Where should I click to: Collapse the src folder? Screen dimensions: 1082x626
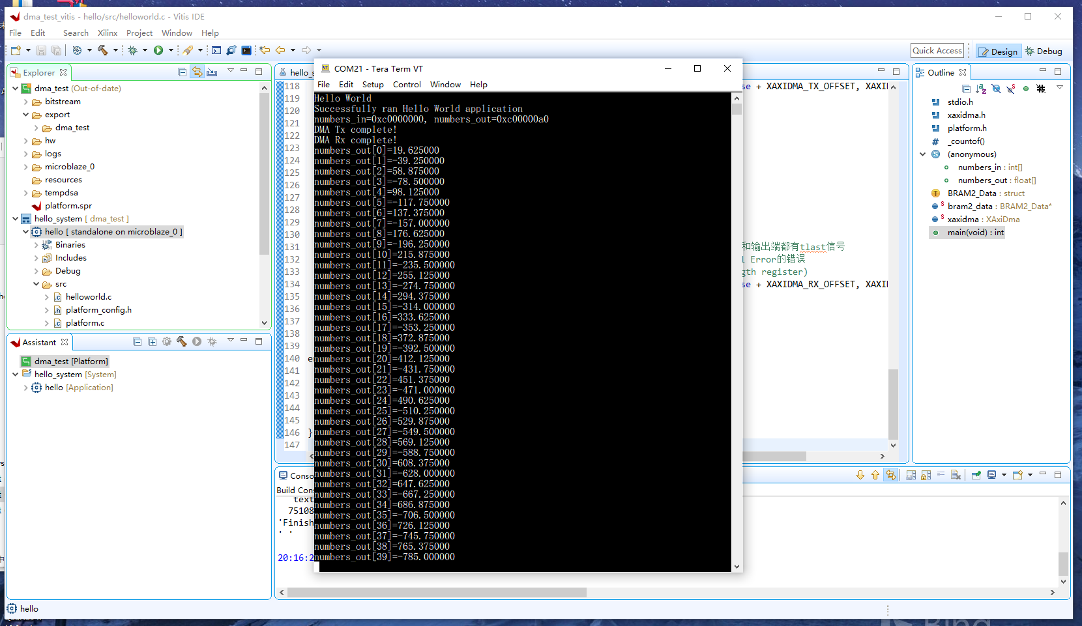[x=36, y=284]
